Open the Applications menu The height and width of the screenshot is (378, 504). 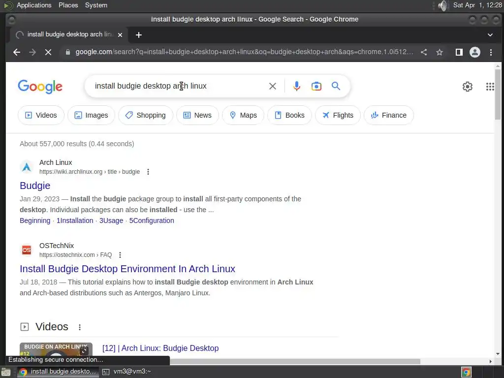click(34, 5)
